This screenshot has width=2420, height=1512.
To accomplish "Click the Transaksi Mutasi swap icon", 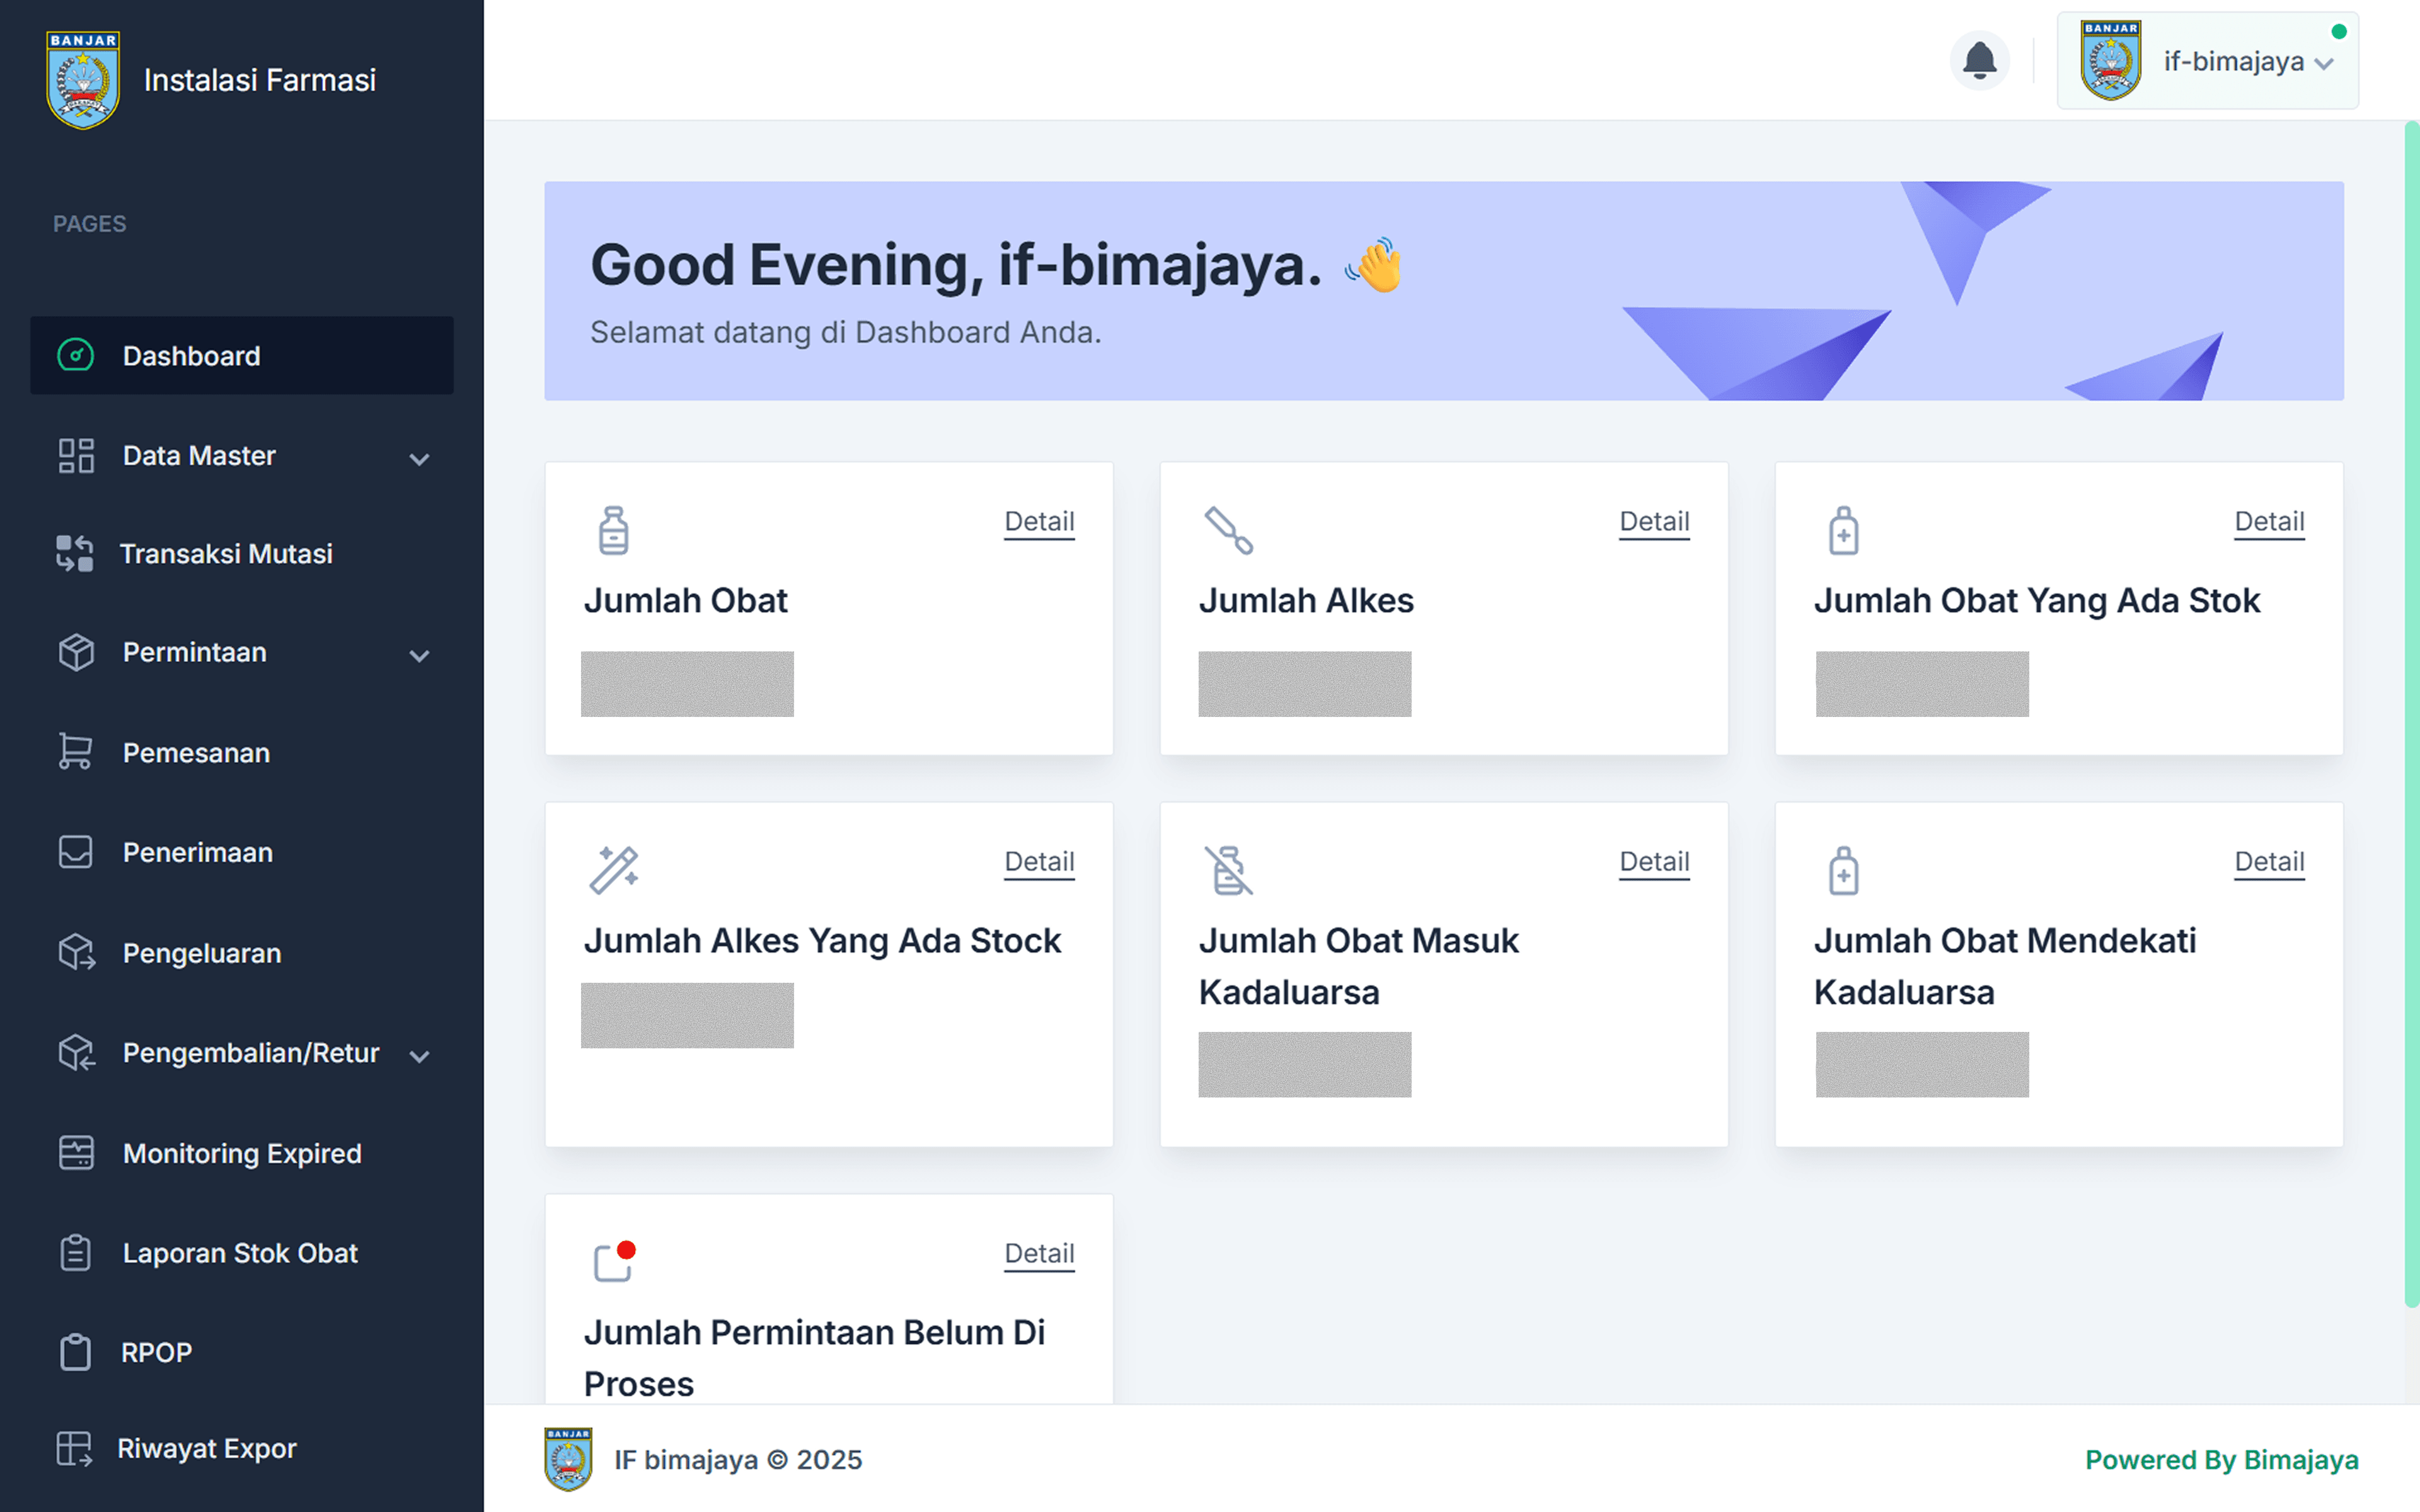I will point(75,553).
